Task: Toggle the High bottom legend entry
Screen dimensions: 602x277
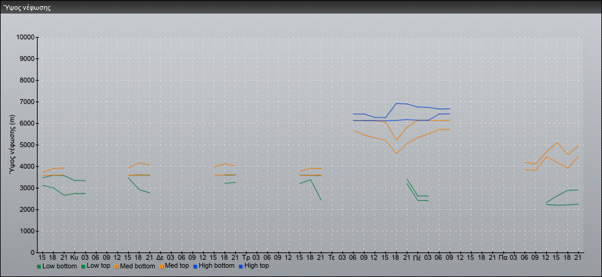Action: click(x=213, y=265)
